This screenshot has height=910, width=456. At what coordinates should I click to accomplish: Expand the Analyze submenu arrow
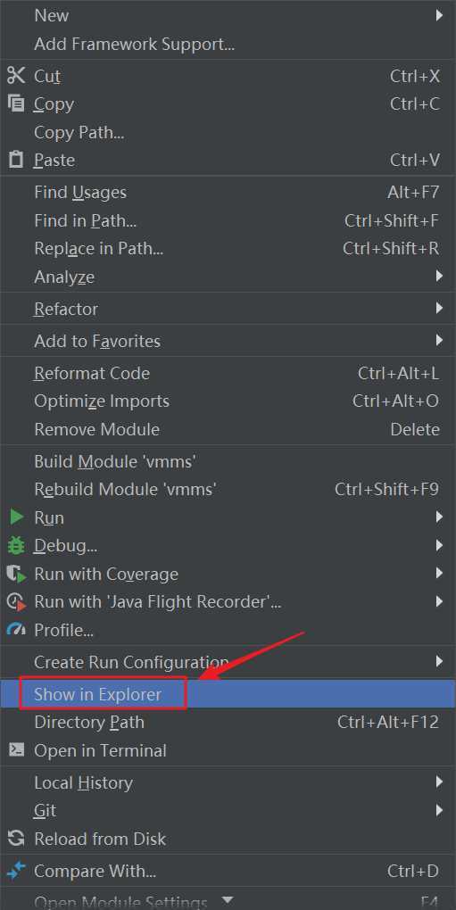[x=439, y=277]
